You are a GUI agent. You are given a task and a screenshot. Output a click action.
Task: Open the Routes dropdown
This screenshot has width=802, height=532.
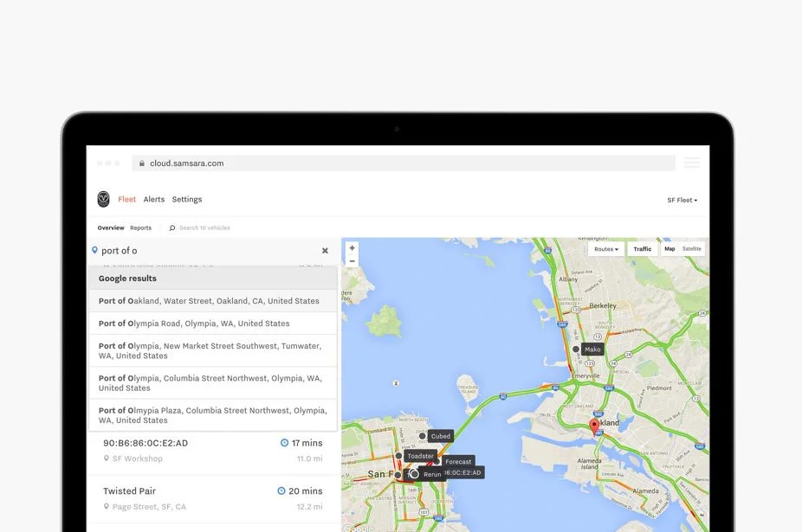606,249
